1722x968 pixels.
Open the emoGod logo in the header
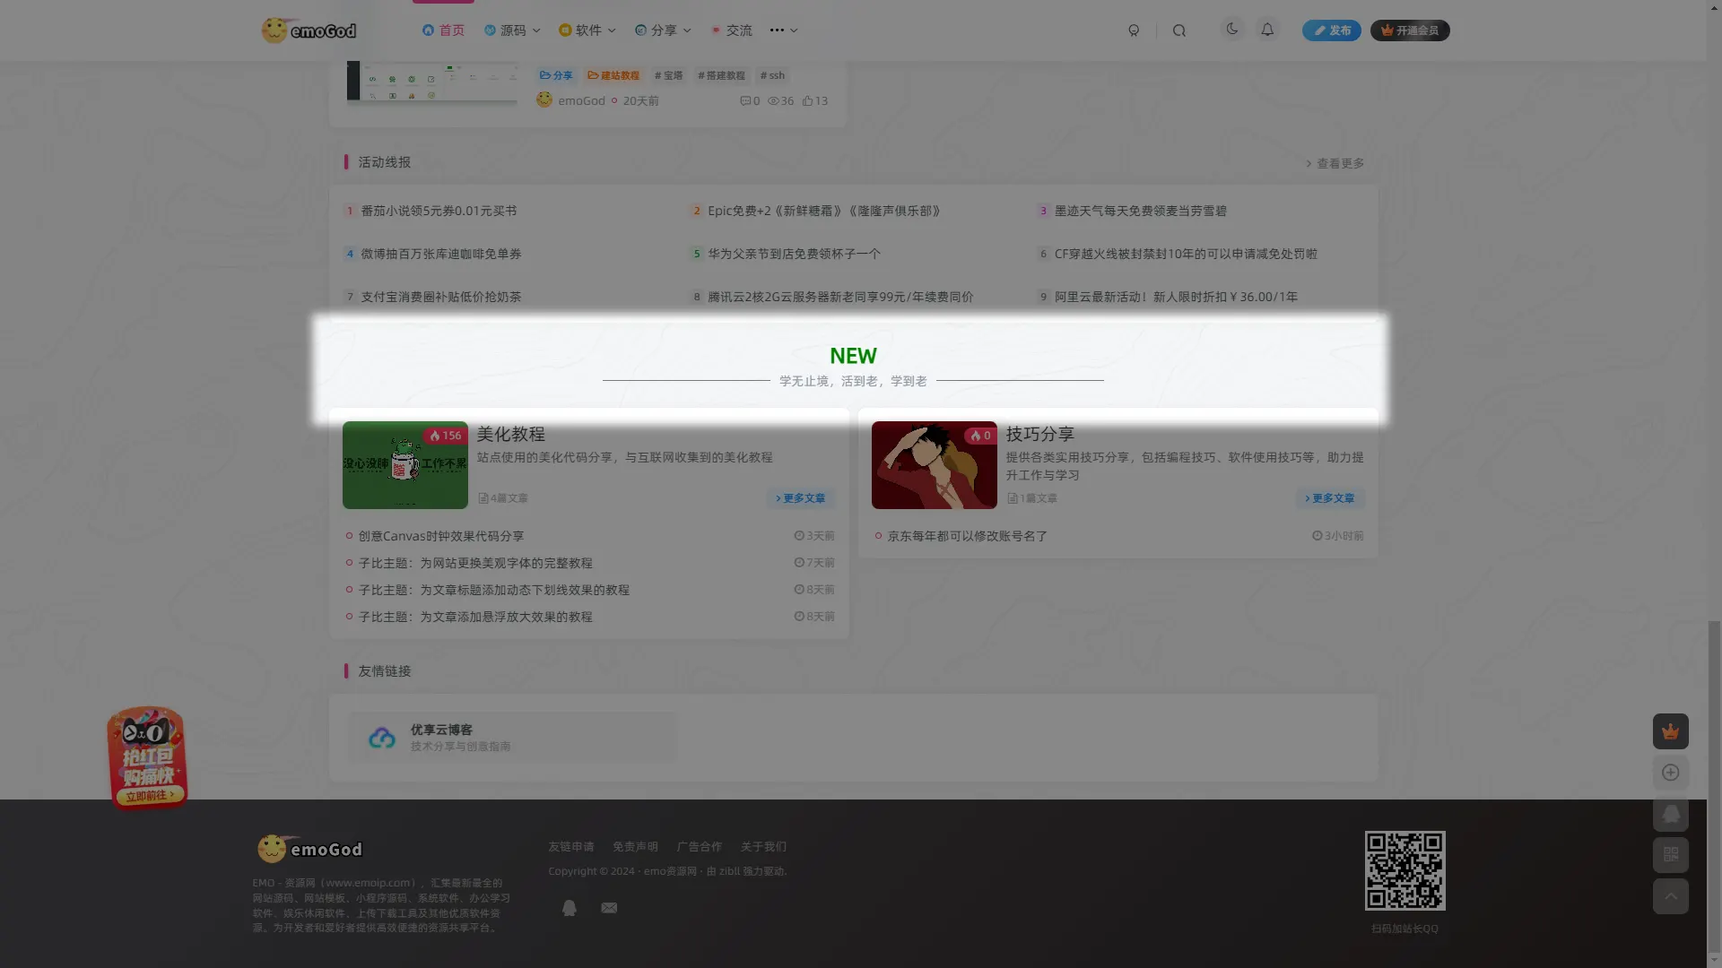click(309, 30)
